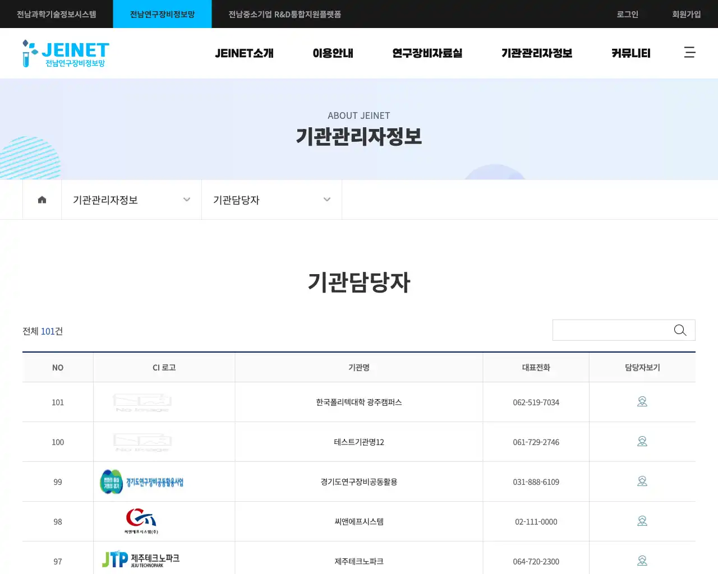The image size is (718, 574).
Task: Click the 로그인 link
Action: click(x=627, y=14)
